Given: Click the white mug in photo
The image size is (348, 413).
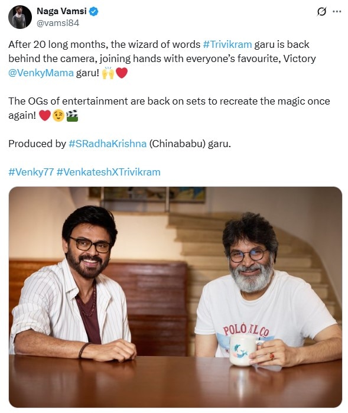Looking at the screenshot, I should point(243,350).
